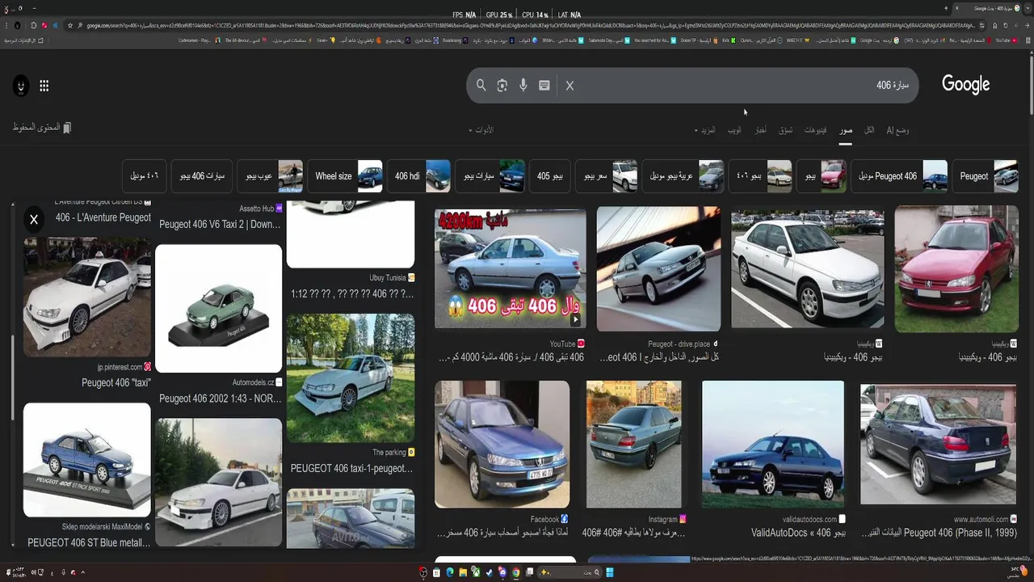
Task: Open the on-screen keyboard icon in search box
Action: click(x=544, y=86)
